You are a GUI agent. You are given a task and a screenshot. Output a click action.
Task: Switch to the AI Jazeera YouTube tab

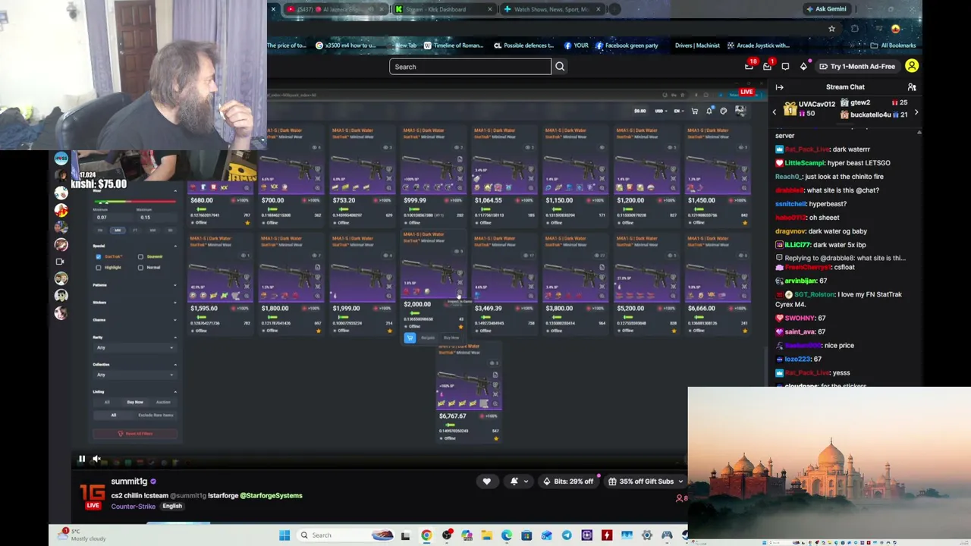pos(334,9)
